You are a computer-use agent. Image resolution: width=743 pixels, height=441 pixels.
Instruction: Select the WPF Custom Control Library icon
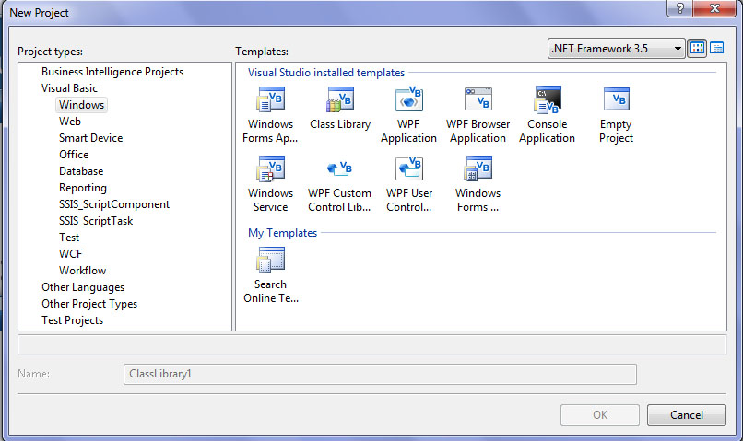pos(340,168)
